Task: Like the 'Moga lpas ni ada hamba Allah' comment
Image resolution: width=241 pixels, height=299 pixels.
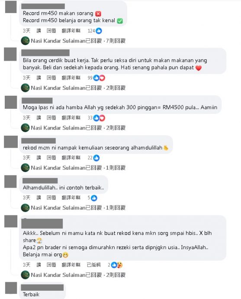Action: (39, 118)
